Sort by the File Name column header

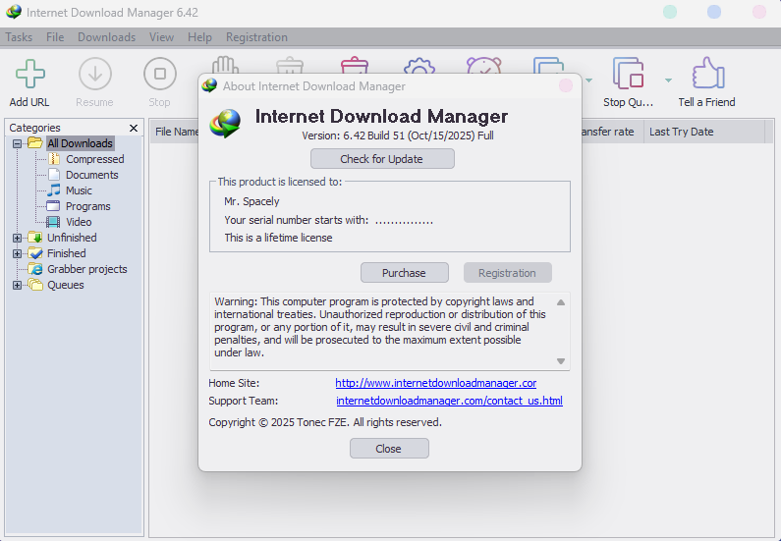click(175, 132)
